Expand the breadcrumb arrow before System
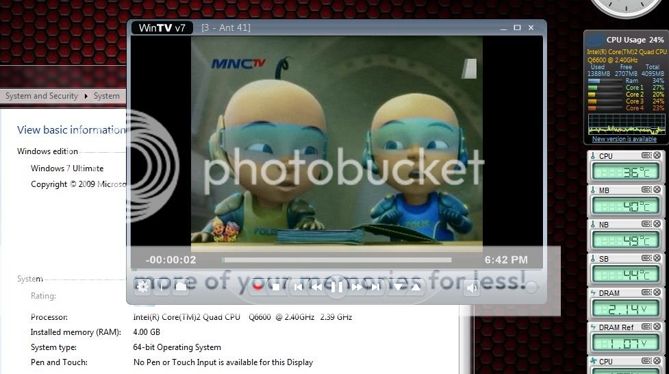The height and width of the screenshot is (374, 669). (x=86, y=96)
